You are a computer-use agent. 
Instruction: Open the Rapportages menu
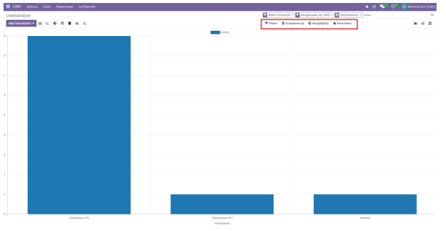[x=65, y=6]
